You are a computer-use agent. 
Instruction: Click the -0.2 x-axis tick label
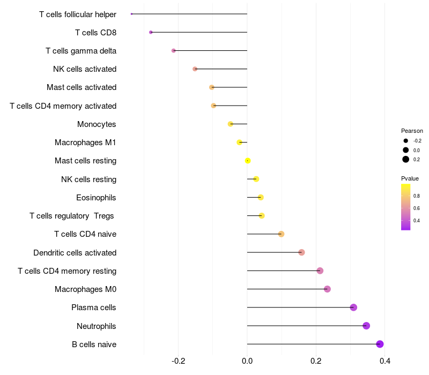178,361
